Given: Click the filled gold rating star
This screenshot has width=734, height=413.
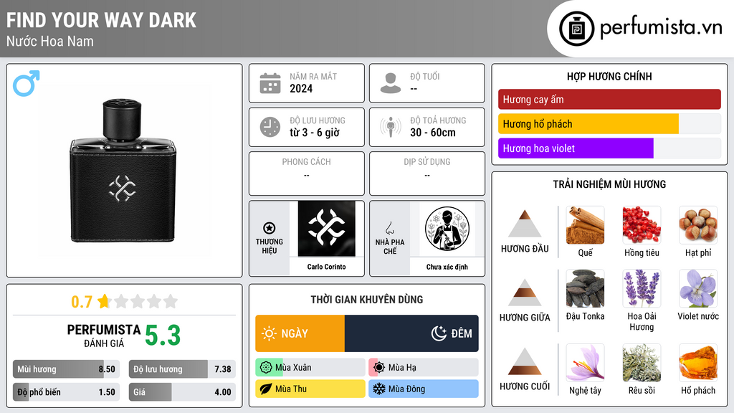Looking at the screenshot, I should tap(104, 301).
